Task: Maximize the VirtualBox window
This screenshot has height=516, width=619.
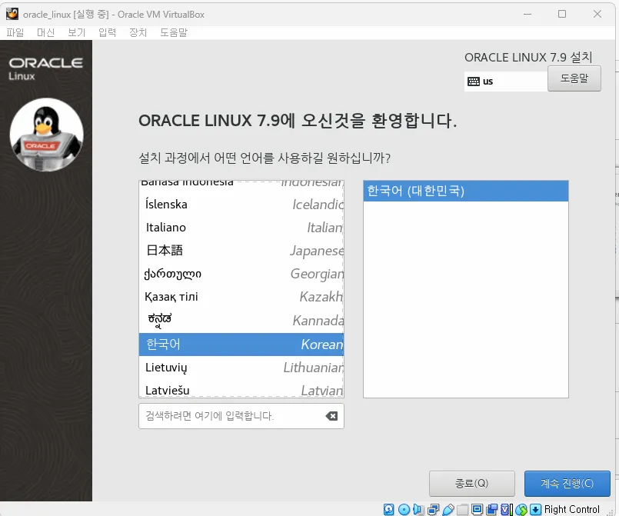Action: coord(562,14)
